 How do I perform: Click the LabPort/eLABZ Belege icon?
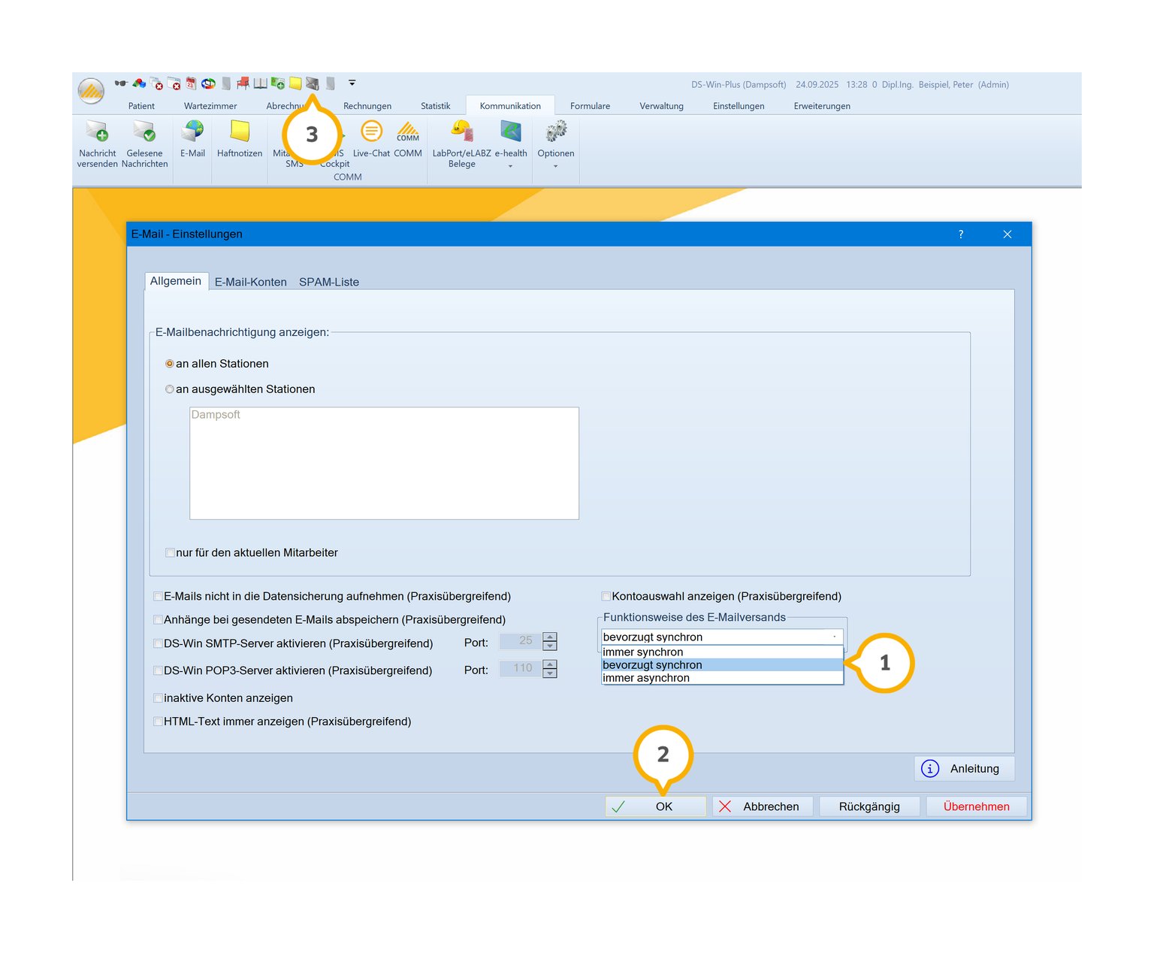(461, 133)
